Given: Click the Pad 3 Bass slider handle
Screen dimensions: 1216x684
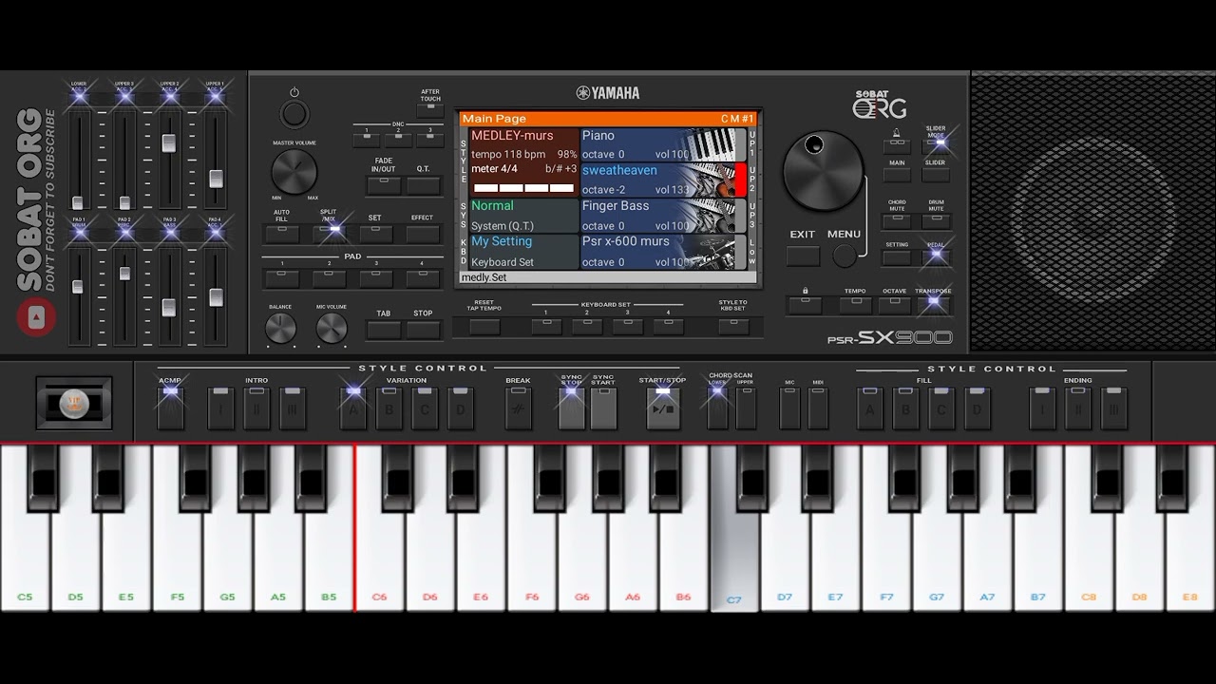Looking at the screenshot, I should coord(169,308).
